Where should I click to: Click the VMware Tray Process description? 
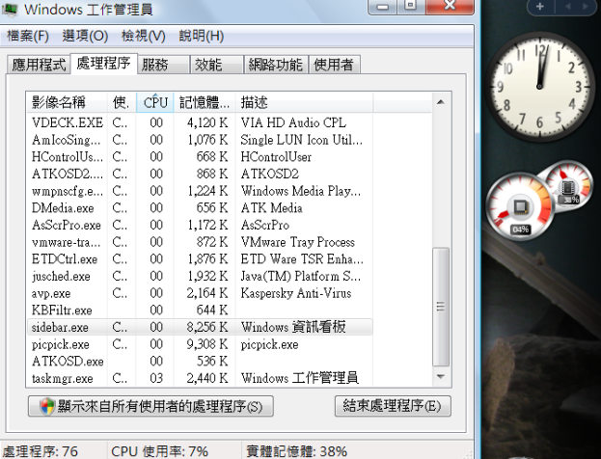[298, 242]
